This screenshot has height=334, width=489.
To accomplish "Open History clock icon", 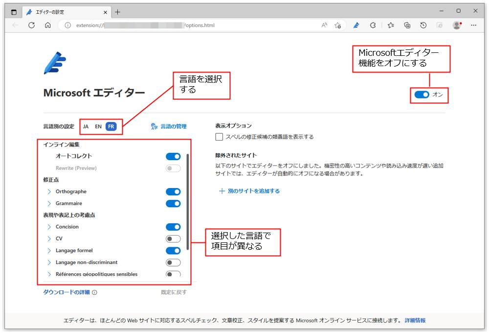I will [x=423, y=25].
